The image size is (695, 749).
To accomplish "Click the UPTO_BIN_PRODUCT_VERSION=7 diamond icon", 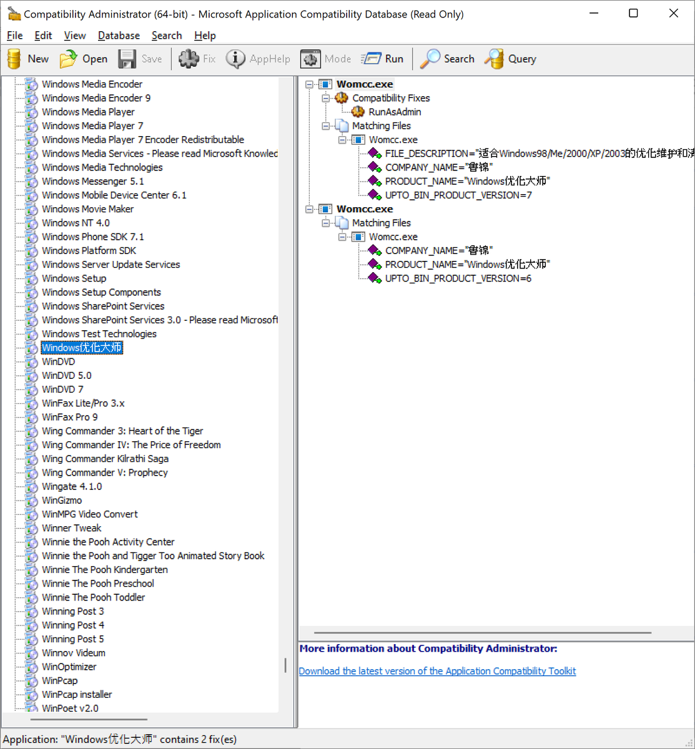I will [375, 195].
